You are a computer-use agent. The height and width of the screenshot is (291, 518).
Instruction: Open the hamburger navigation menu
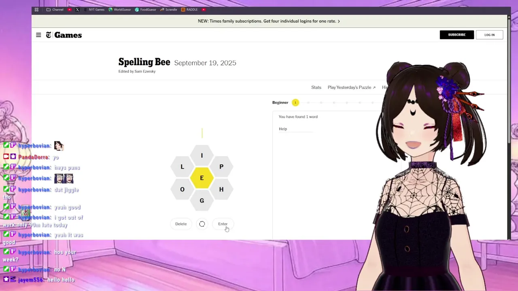[x=38, y=35]
